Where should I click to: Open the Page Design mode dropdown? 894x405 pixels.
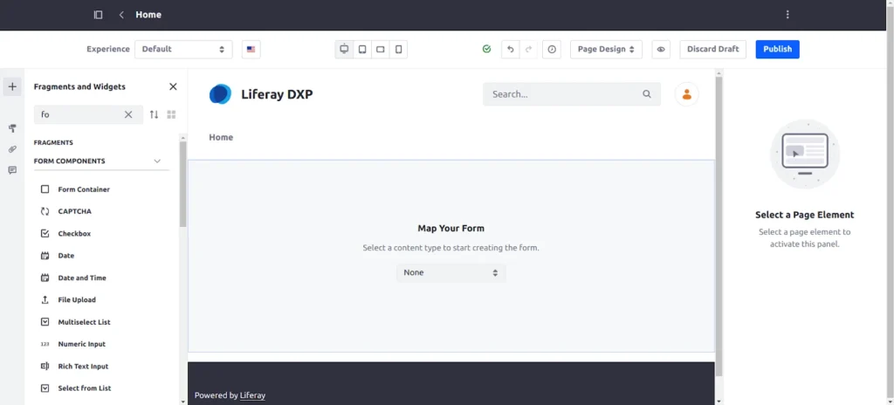(x=606, y=49)
